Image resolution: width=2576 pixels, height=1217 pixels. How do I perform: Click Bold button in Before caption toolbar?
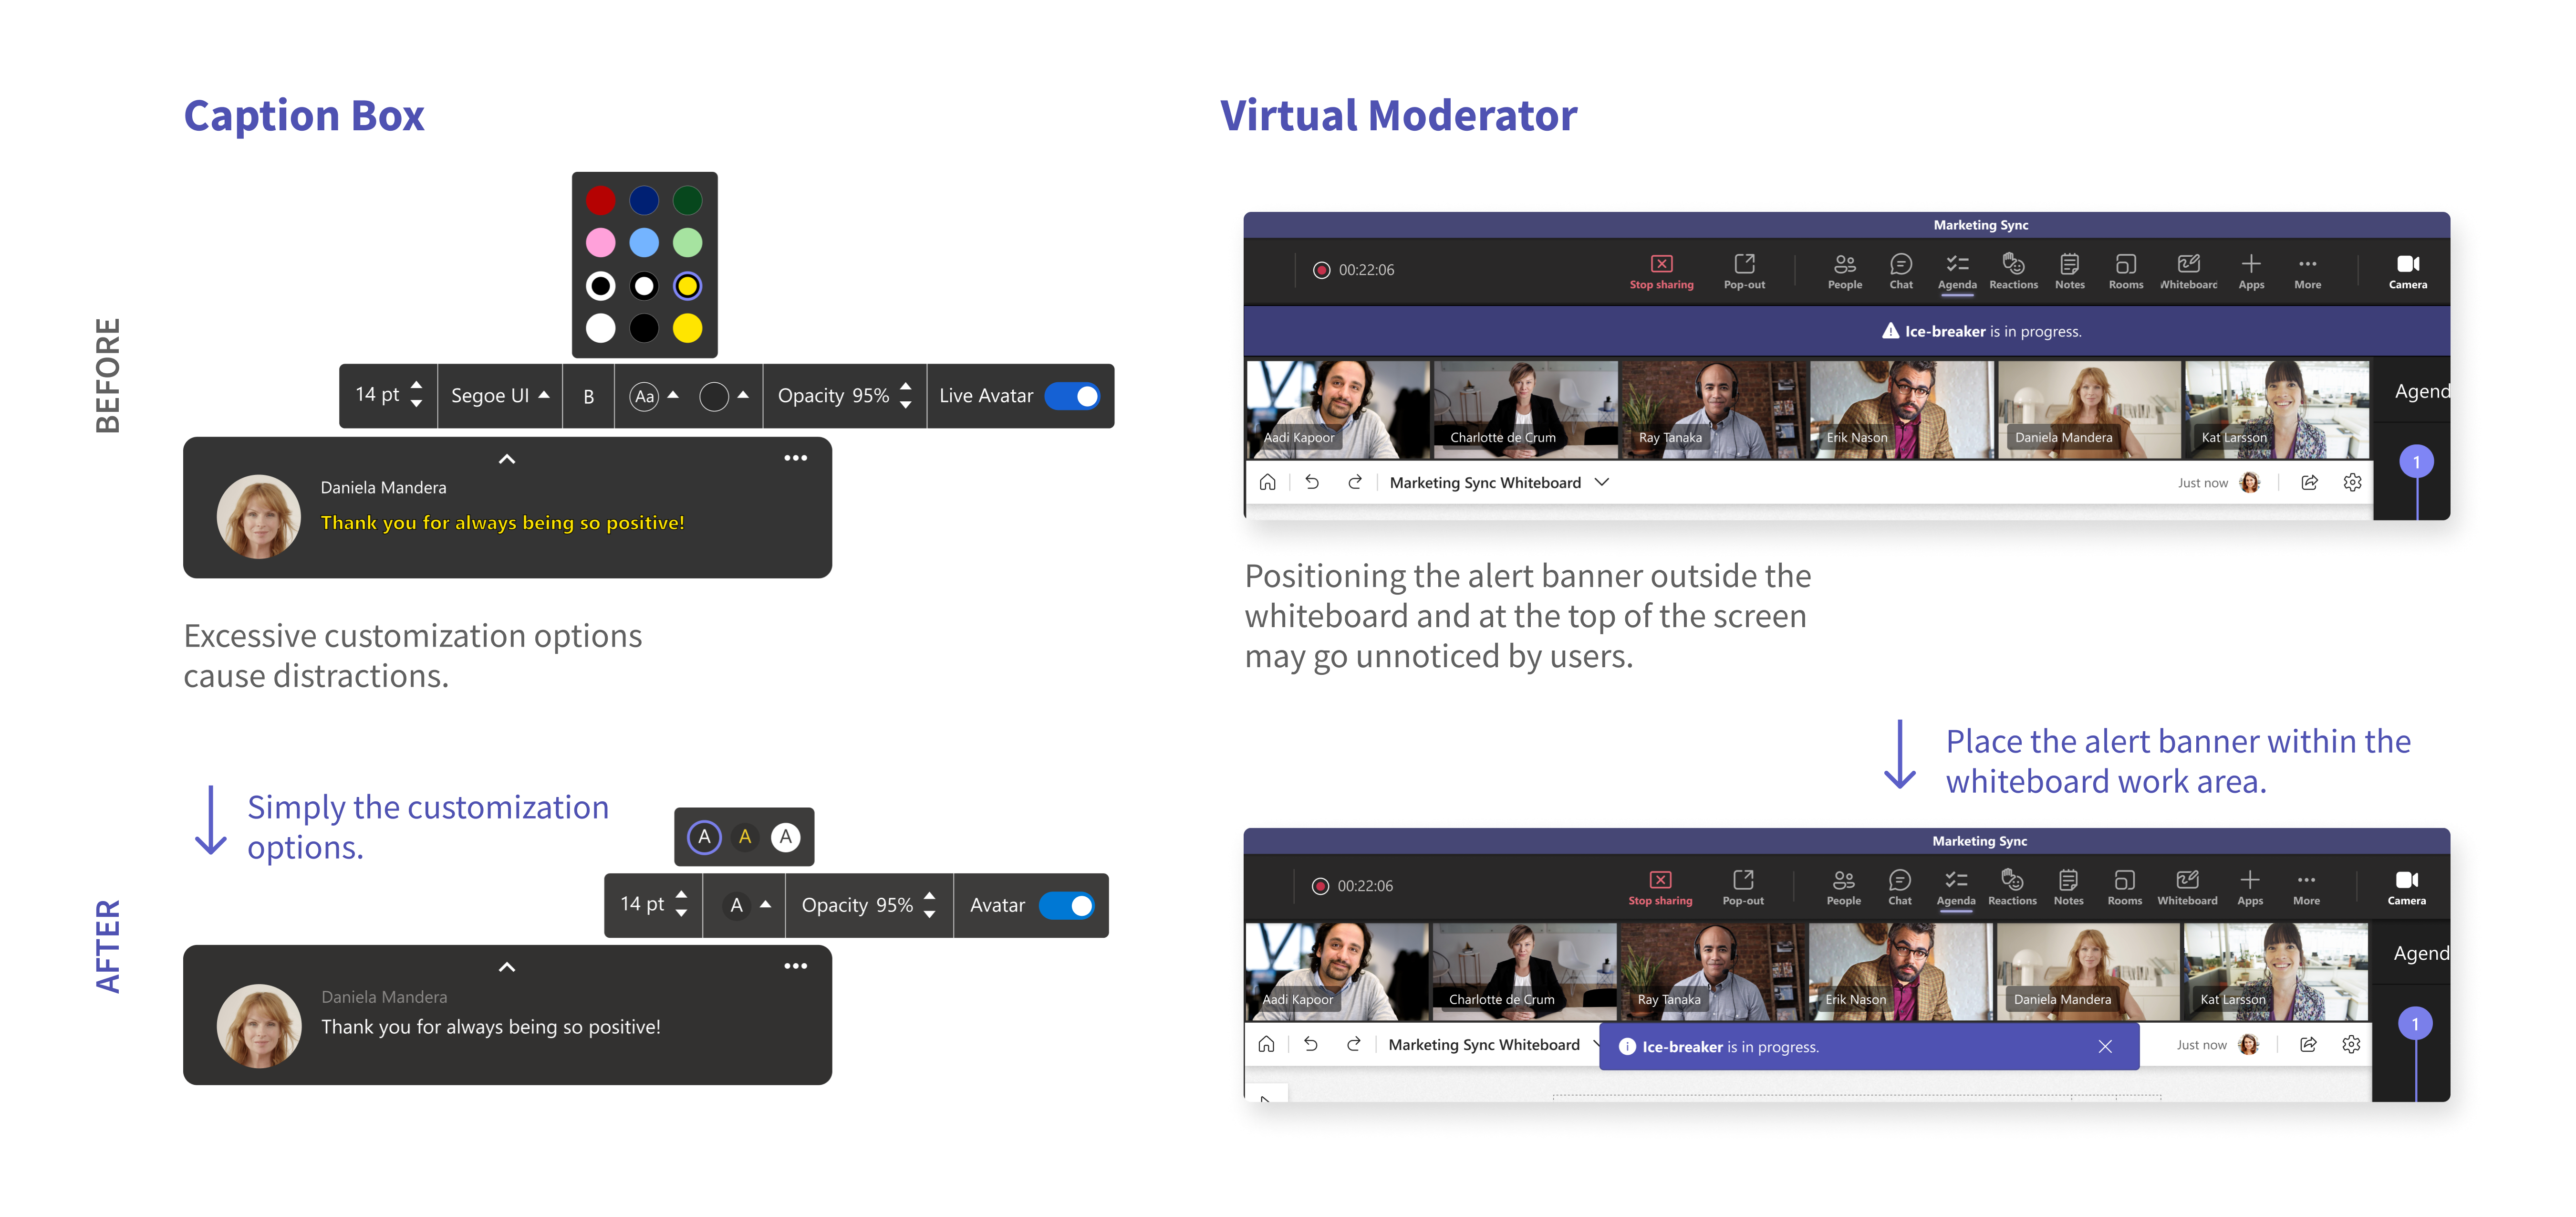pyautogui.click(x=589, y=396)
